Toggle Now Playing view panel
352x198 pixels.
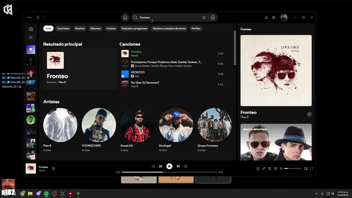tap(258, 169)
